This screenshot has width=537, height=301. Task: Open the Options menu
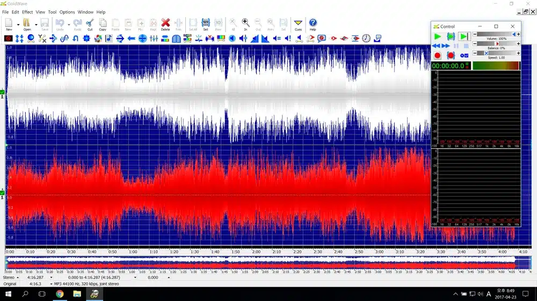[67, 12]
